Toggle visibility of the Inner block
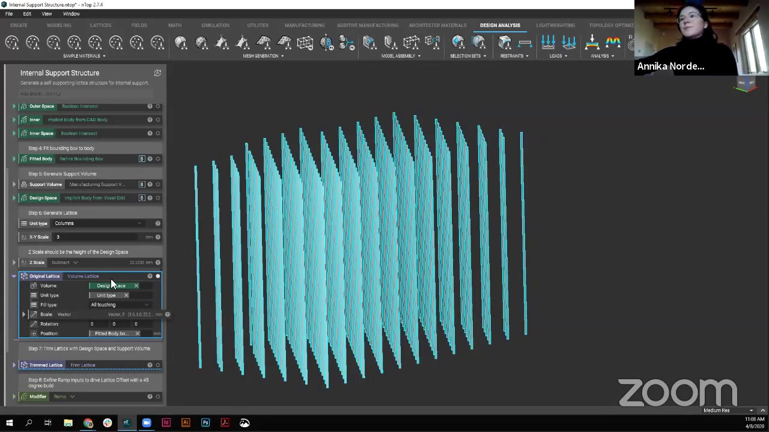This screenshot has width=769, height=432. tap(158, 119)
